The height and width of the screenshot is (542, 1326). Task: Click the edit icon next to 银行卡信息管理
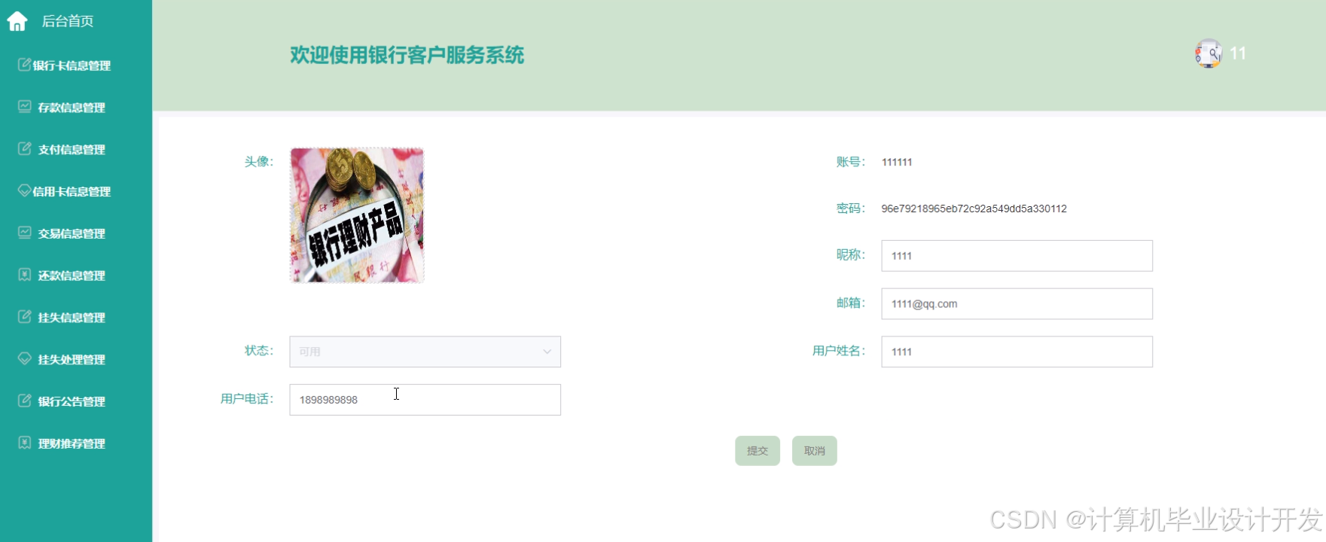pyautogui.click(x=25, y=65)
